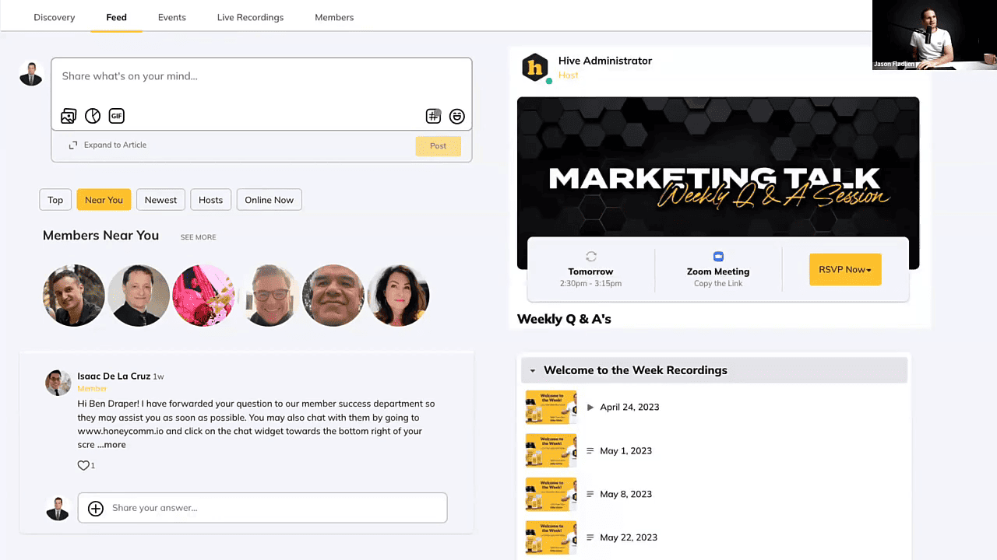The height and width of the screenshot is (560, 997).
Task: Click SEE MORE next to Members Near You
Action: pos(199,237)
